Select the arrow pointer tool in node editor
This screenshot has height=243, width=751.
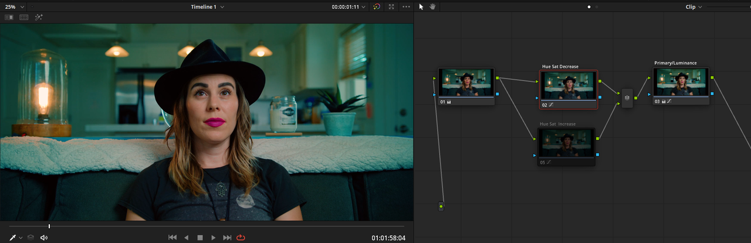tap(421, 6)
